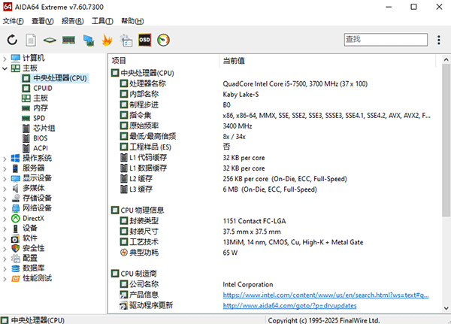
Task: Open the report wizard toolbar icon
Action: click(x=126, y=40)
